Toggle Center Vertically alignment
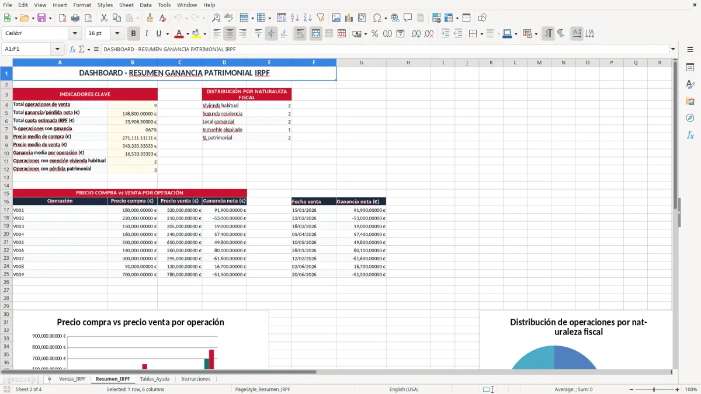This screenshot has height=394, width=701. click(x=271, y=34)
